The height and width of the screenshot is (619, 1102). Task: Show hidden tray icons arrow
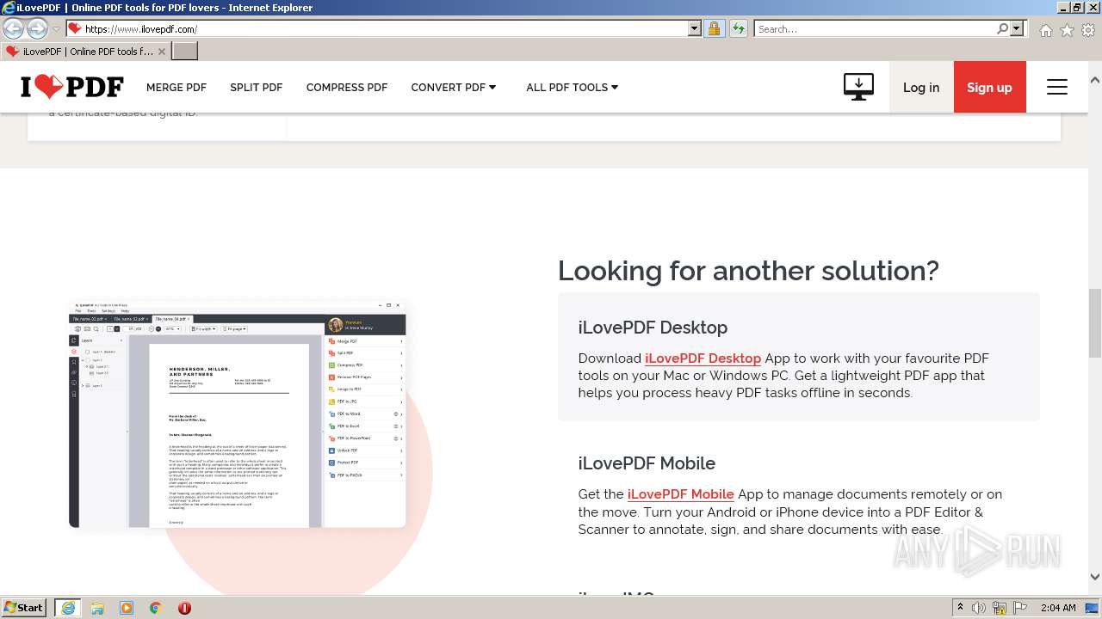(960, 608)
